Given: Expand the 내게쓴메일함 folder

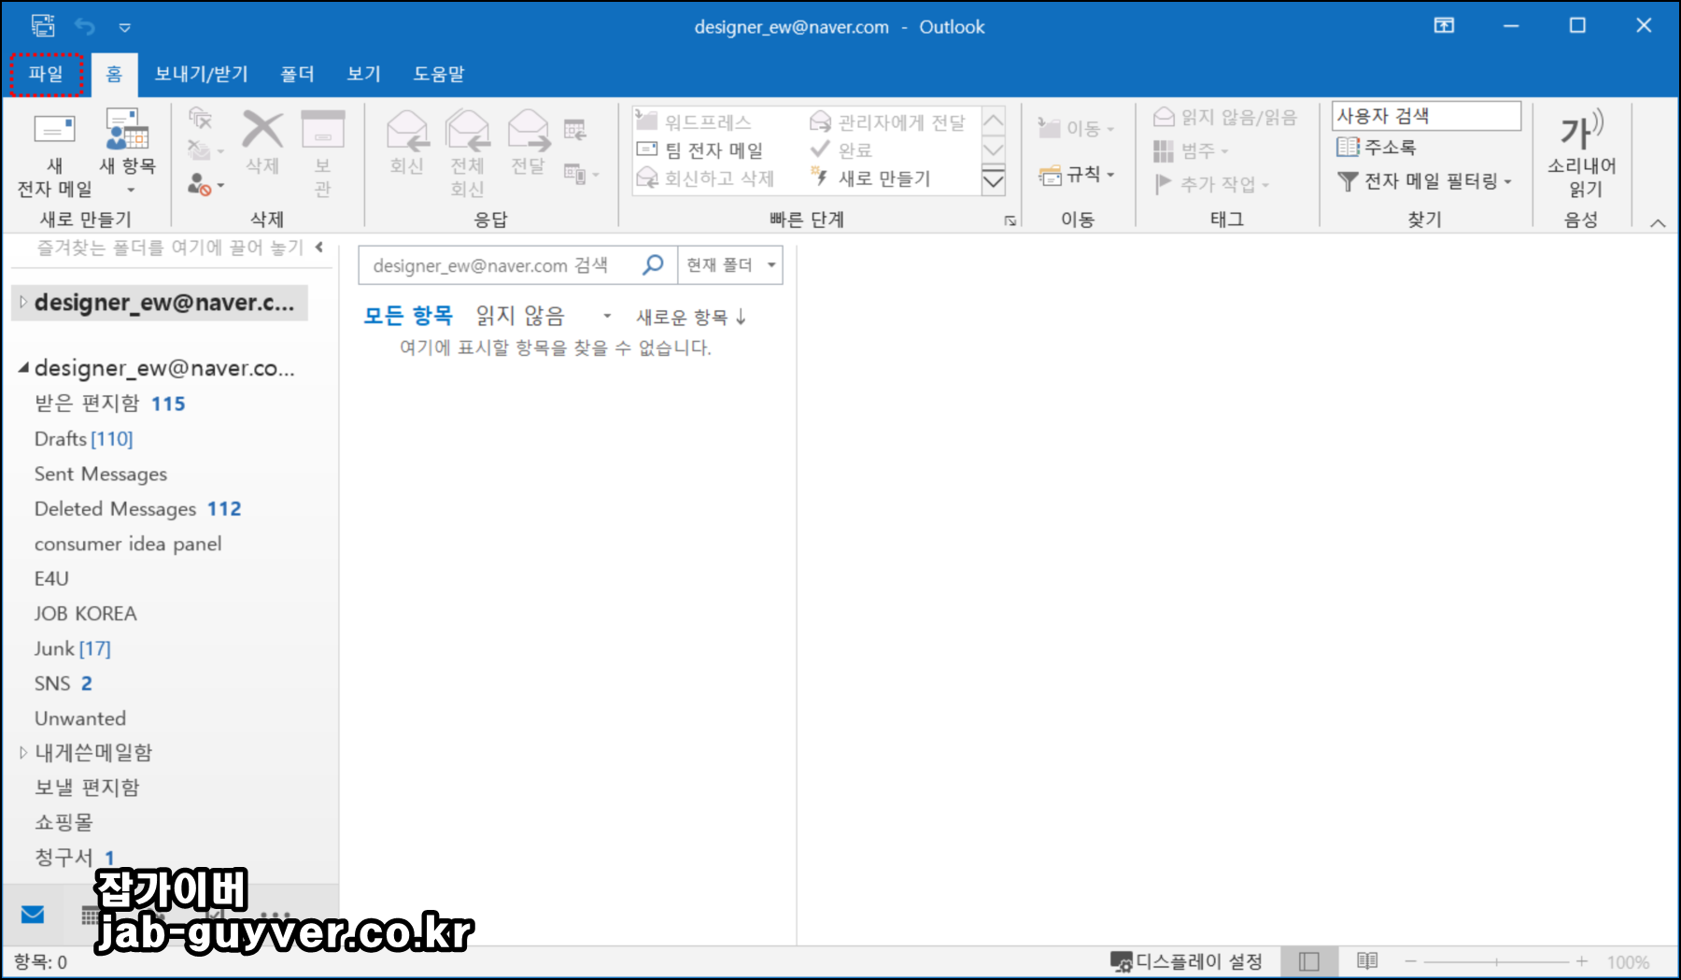Looking at the screenshot, I should point(22,753).
